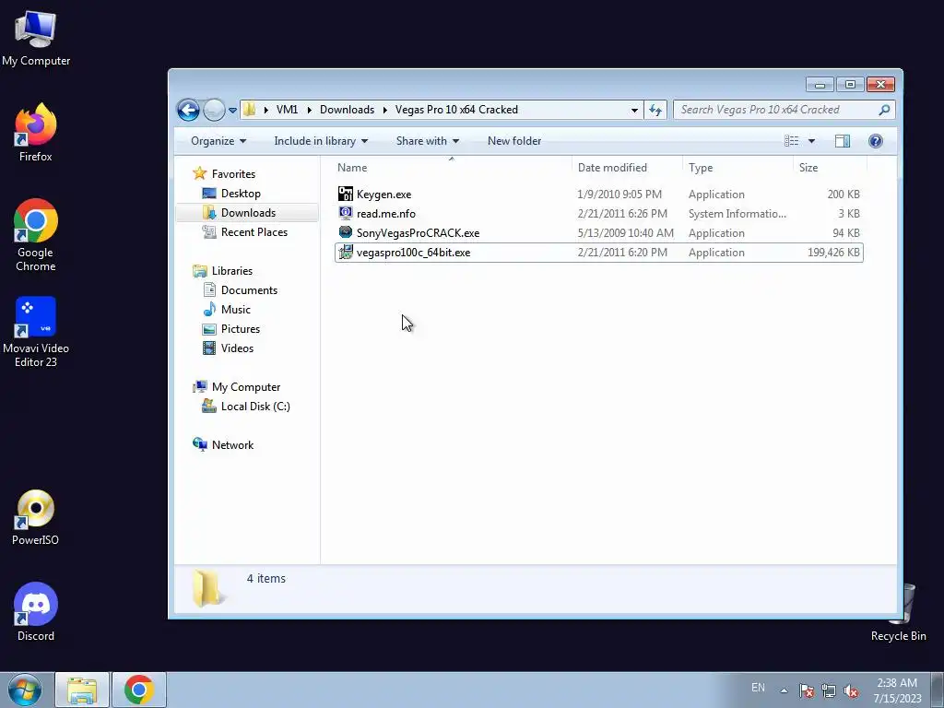Click size 199,426 KB cell

click(833, 253)
